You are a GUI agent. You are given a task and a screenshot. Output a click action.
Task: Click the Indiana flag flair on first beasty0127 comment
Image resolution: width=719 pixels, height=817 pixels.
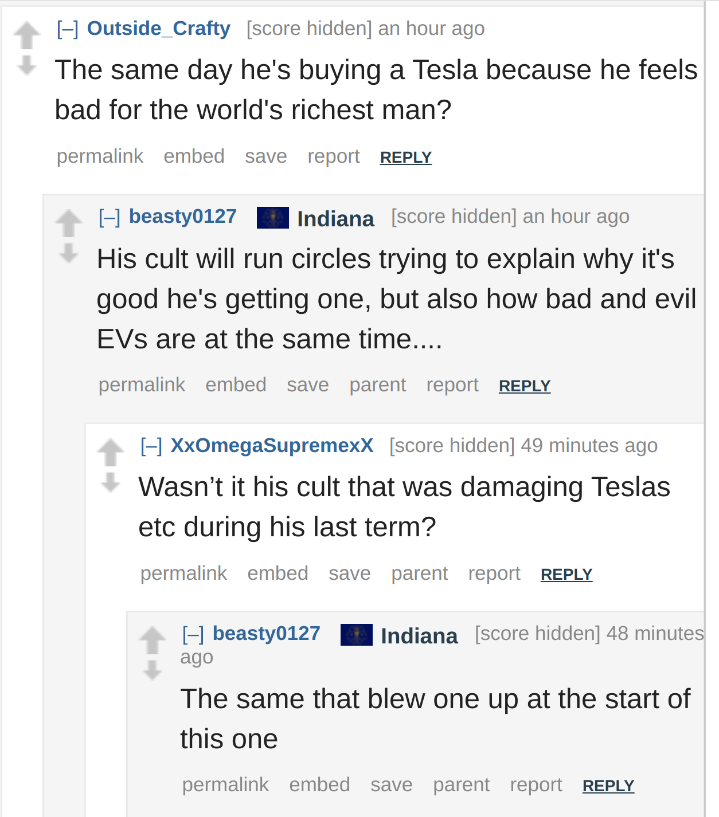click(x=273, y=218)
